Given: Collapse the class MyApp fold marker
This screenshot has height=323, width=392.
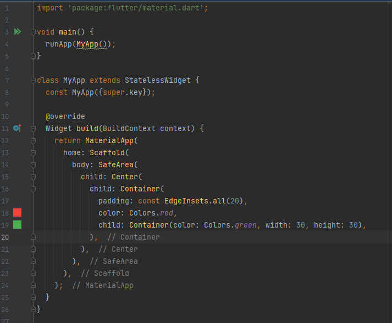Looking at the screenshot, I should click(33, 80).
